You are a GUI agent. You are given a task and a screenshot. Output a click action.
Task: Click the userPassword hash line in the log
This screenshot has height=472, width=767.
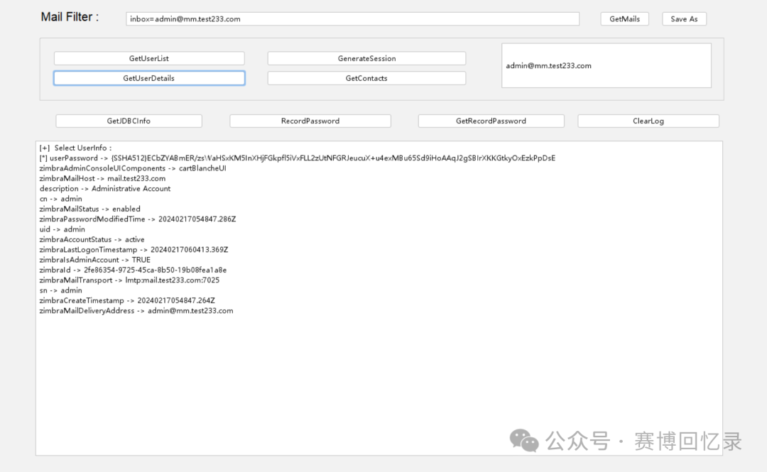(x=298, y=158)
